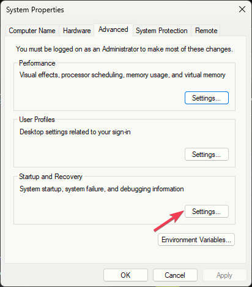
Task: Open Environment Variables dialog
Action: (x=196, y=240)
